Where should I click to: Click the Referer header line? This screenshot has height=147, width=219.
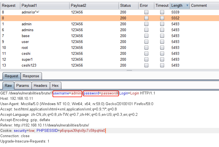[x=44, y=125]
